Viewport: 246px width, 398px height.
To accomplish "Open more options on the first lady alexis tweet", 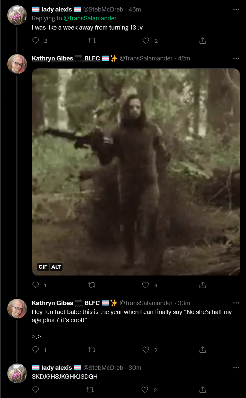I will click(x=236, y=10).
